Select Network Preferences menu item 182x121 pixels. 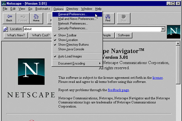tap(77, 24)
